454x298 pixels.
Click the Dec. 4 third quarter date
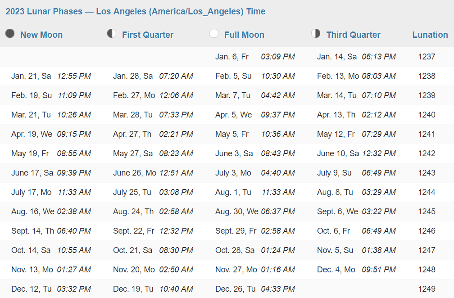(x=336, y=270)
